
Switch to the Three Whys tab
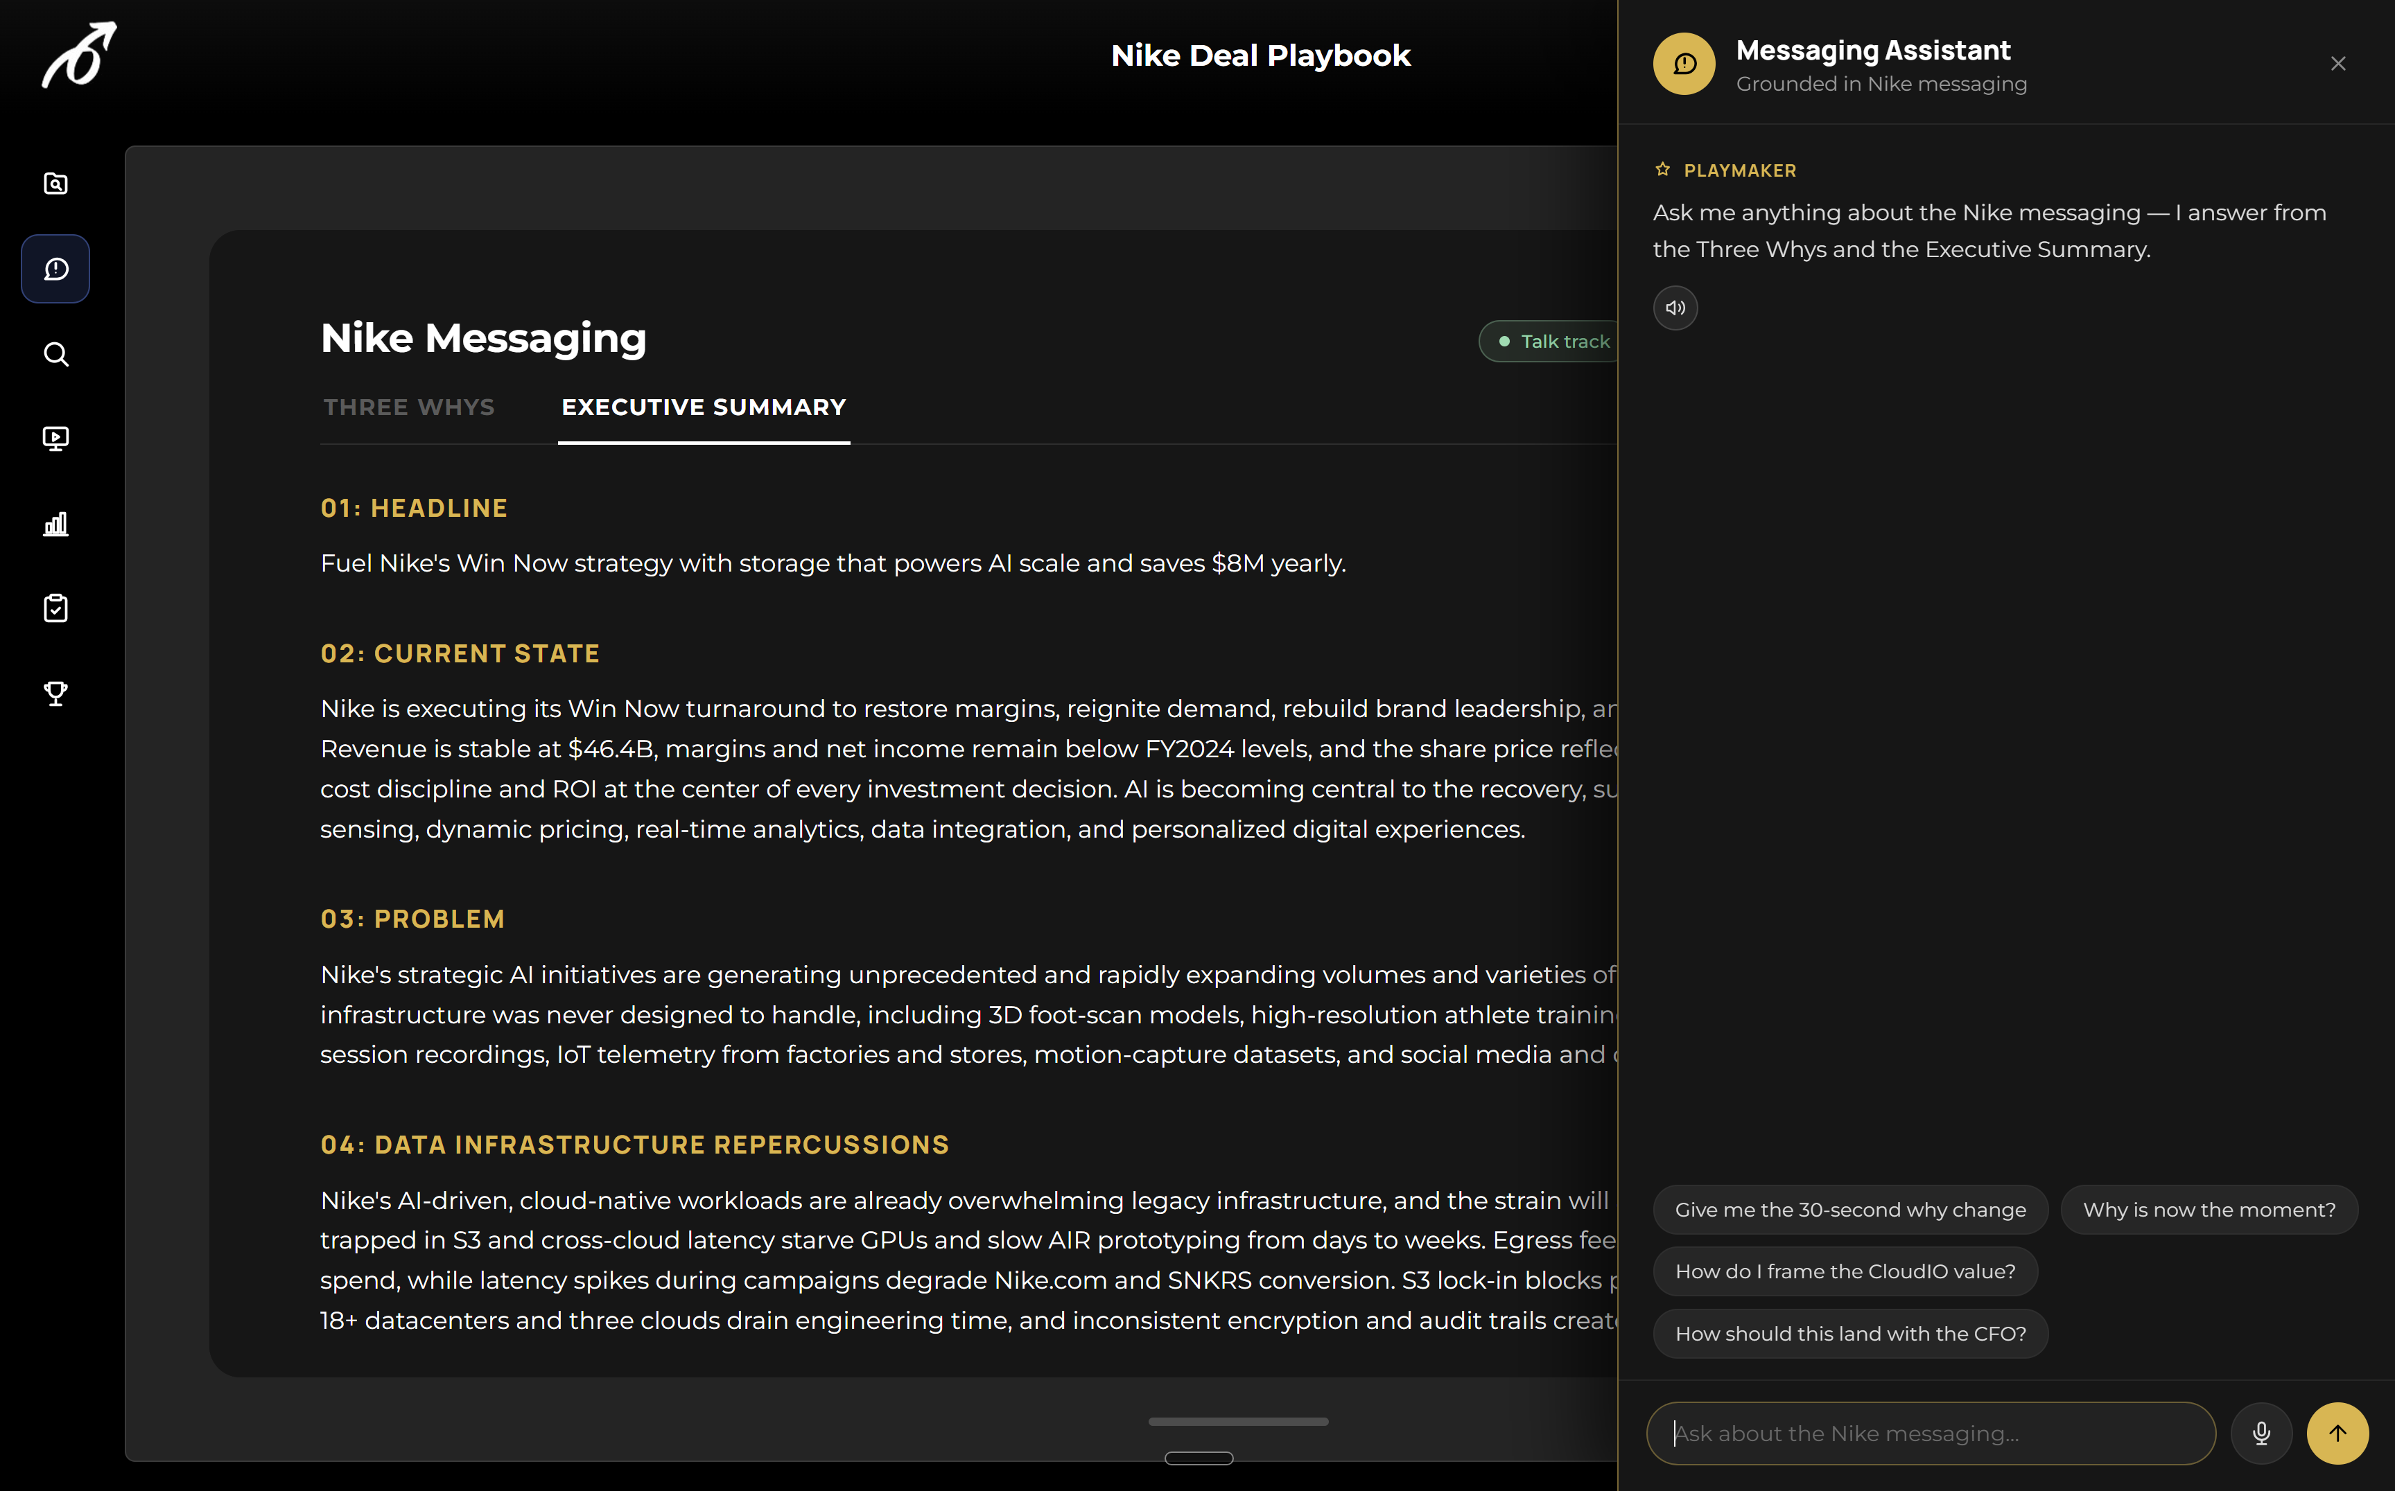(x=410, y=407)
